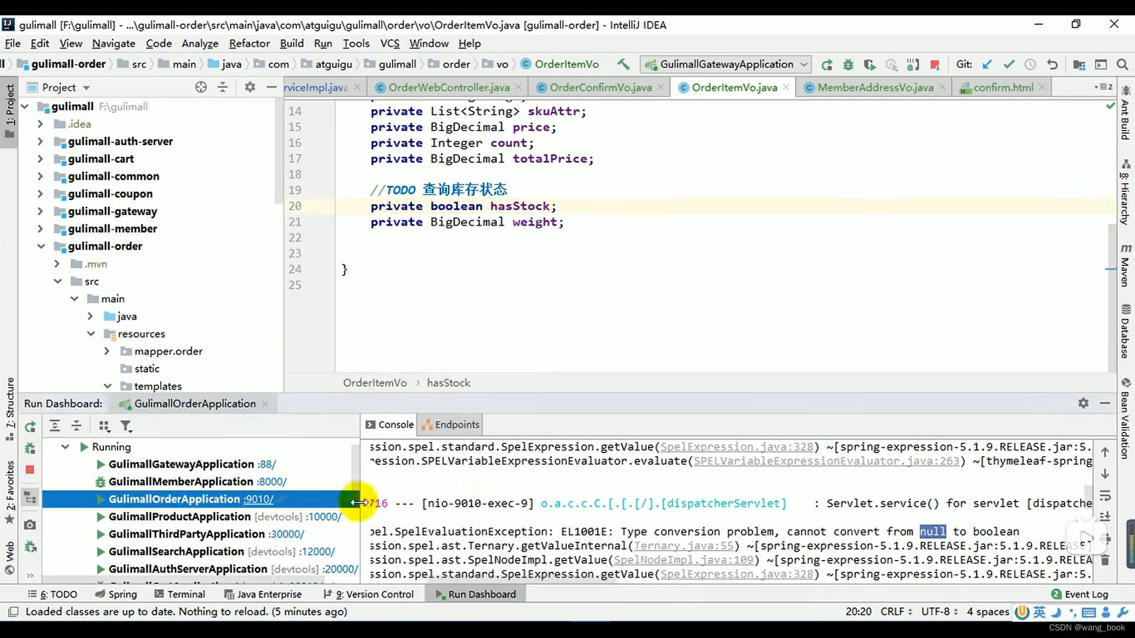Click the camera thread dump icon
1135x638 pixels.
click(30, 525)
